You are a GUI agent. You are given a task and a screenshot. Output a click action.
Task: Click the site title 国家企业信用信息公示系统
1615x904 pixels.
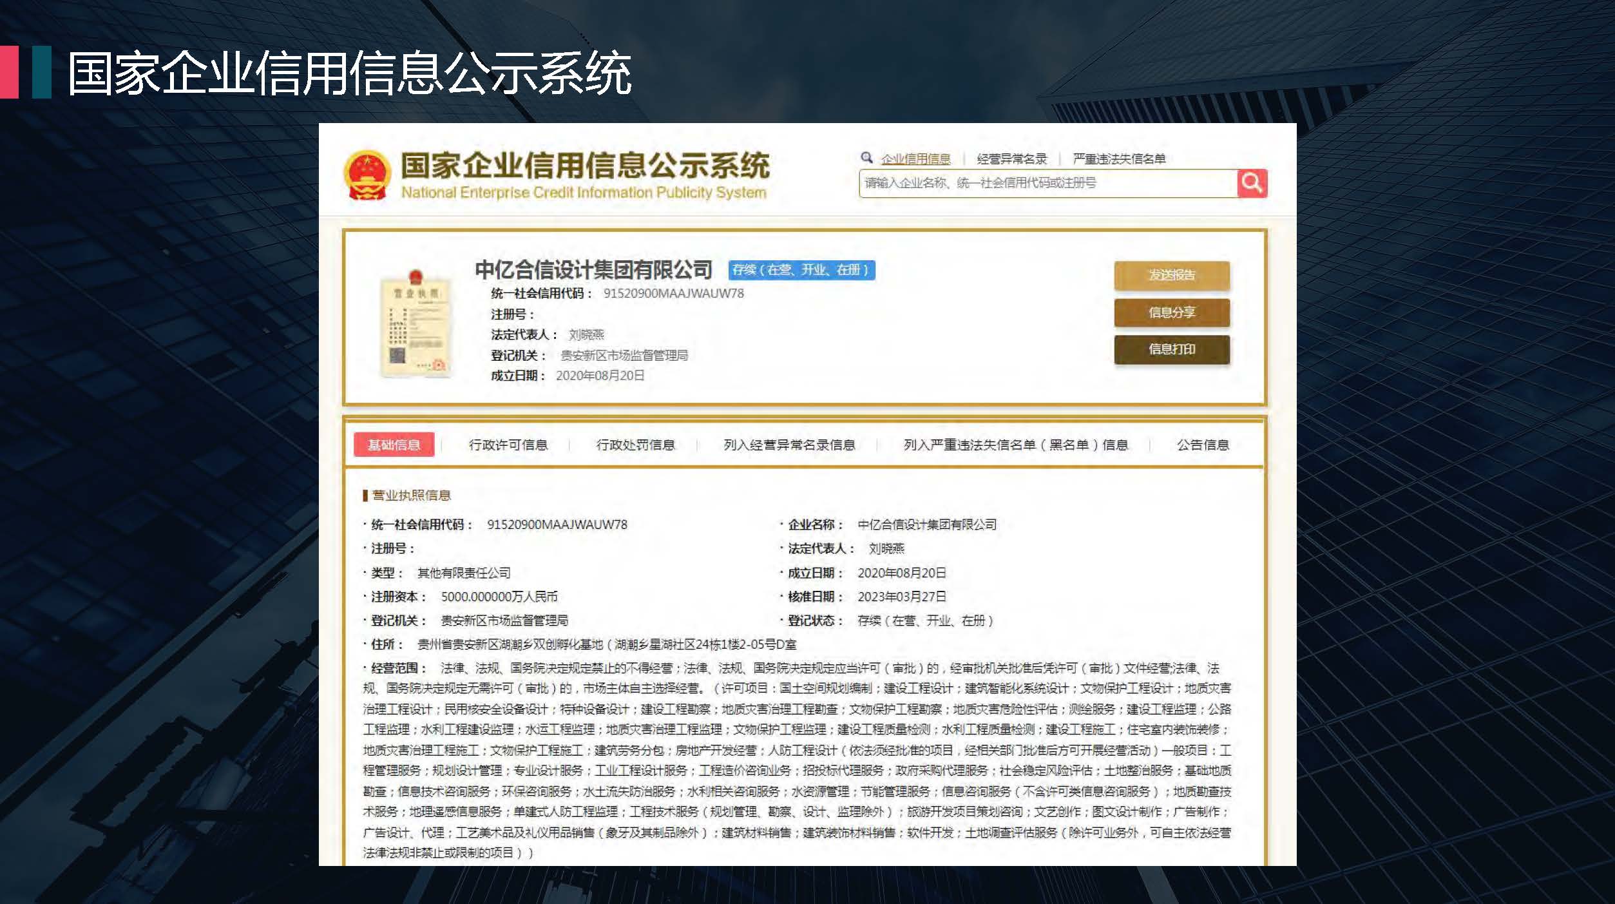585,166
